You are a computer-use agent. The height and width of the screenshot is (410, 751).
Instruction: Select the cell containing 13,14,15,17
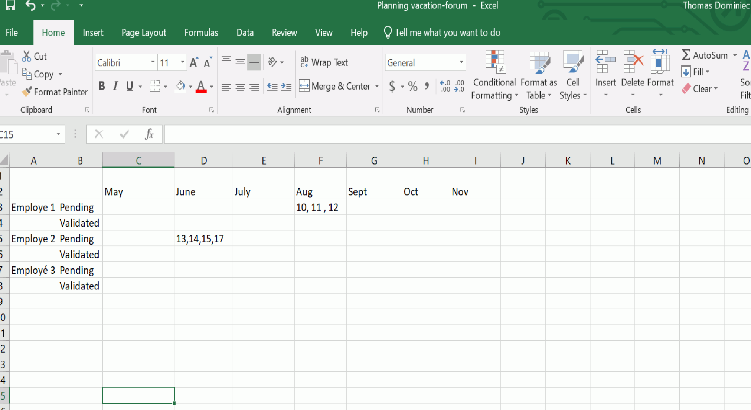(203, 239)
